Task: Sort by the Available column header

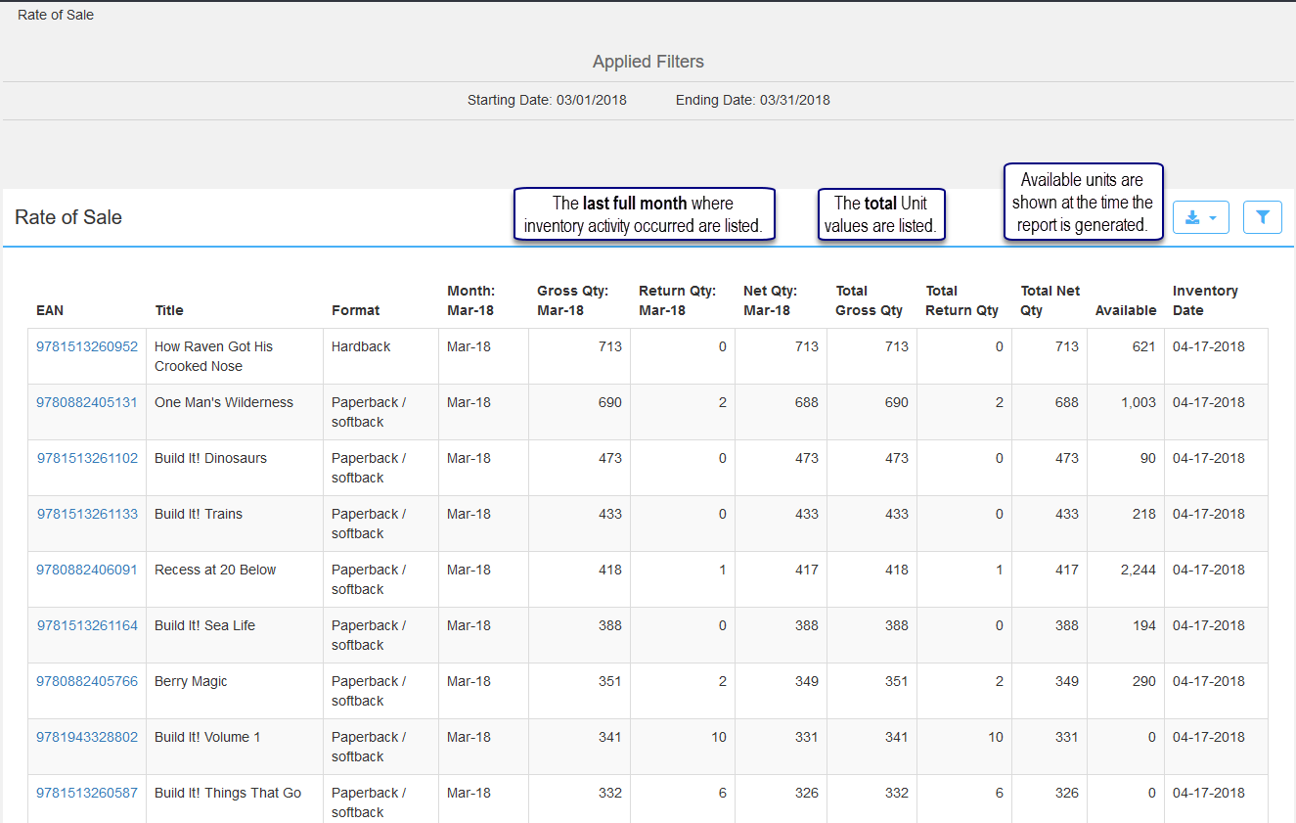Action: point(1125,310)
